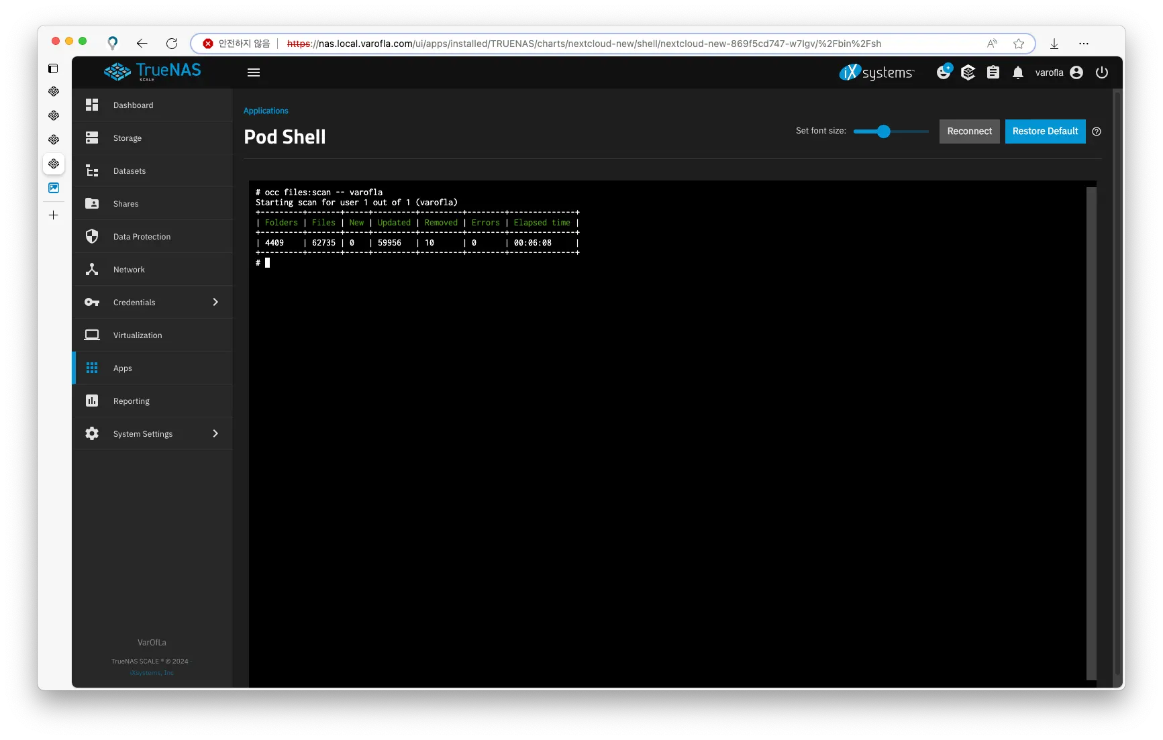
Task: Click the browser back arrow
Action: click(142, 44)
